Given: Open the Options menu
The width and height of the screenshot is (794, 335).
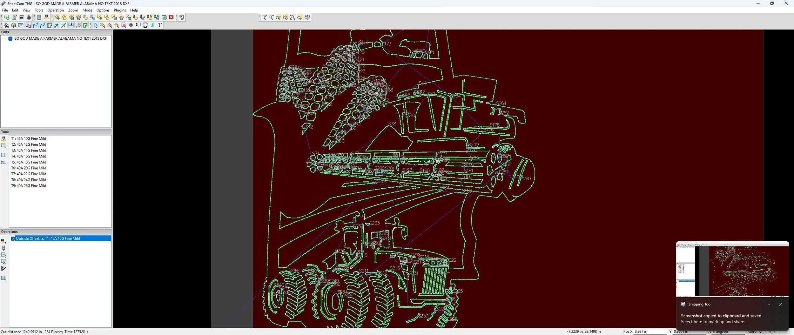Looking at the screenshot, I should click(x=103, y=10).
